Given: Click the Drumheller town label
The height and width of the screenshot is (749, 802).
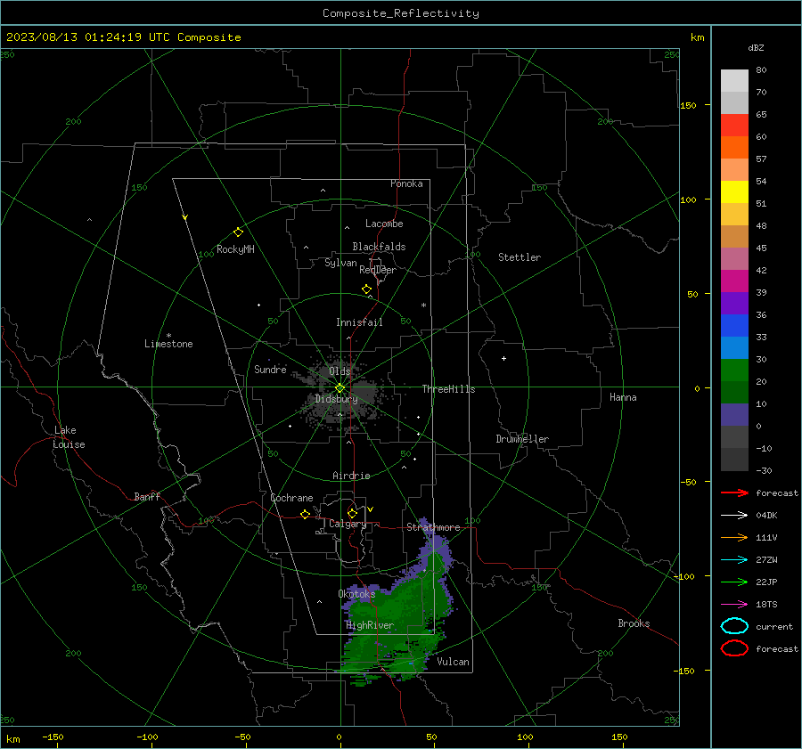Looking at the screenshot, I should tap(522, 439).
